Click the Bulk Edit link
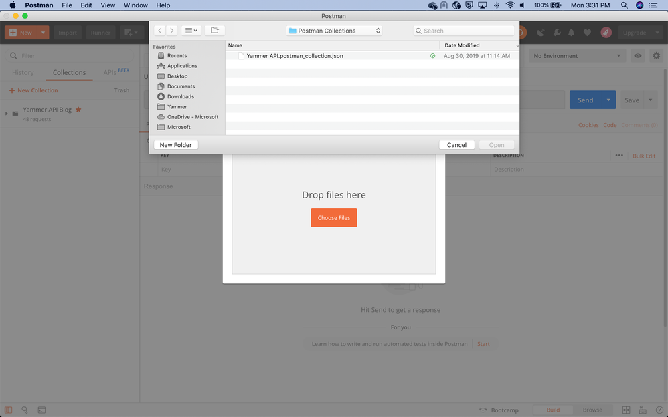The width and height of the screenshot is (668, 417). click(644, 156)
